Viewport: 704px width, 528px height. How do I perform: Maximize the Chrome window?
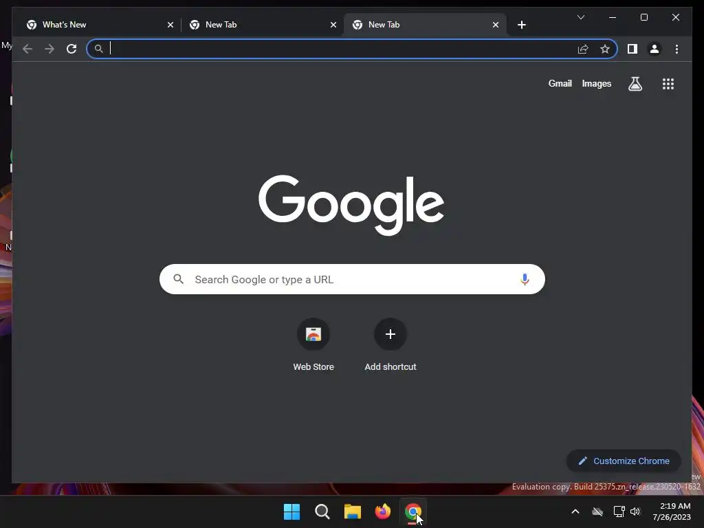(643, 17)
